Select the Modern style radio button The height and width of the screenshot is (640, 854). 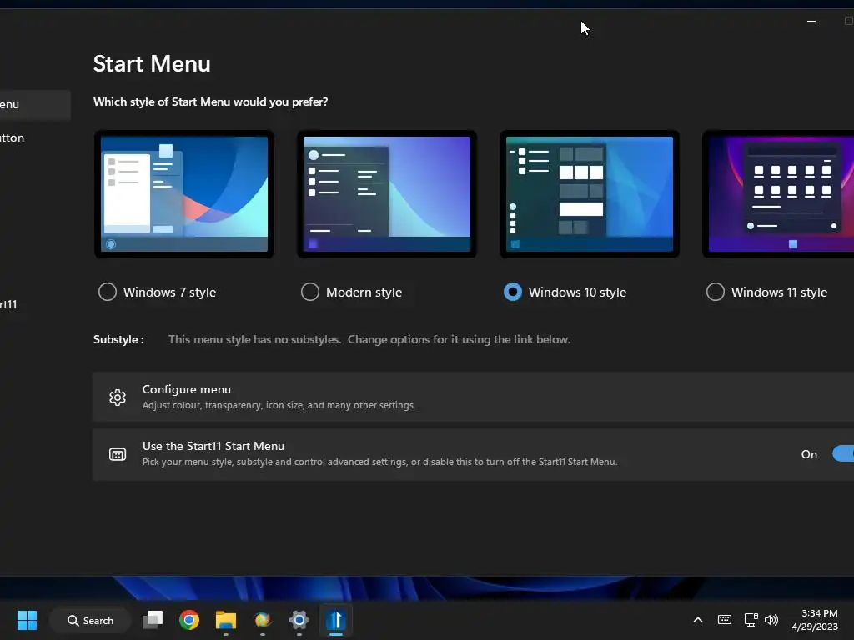pos(310,292)
